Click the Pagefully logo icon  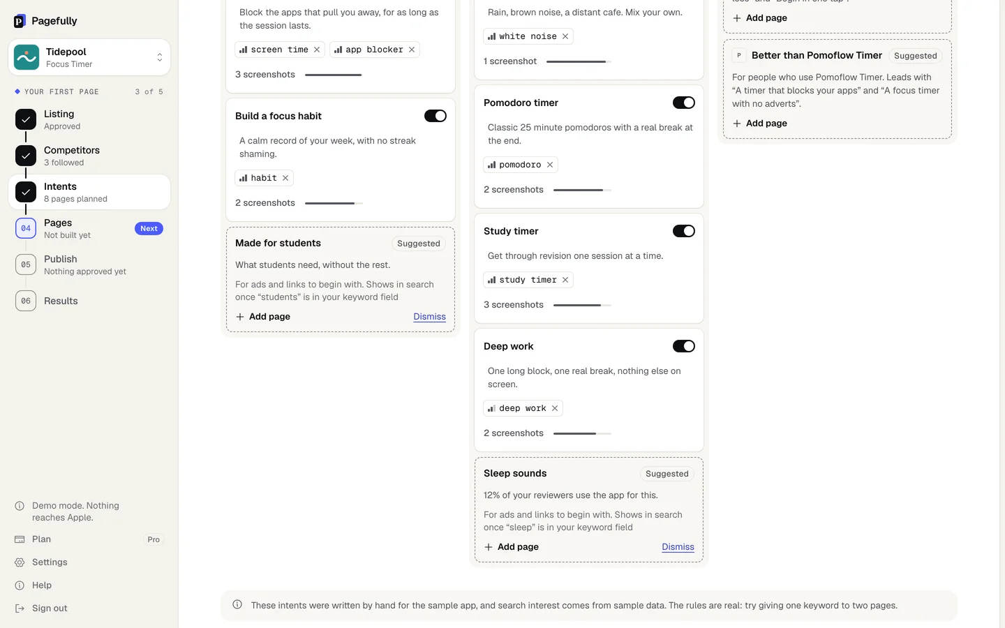coord(20,21)
